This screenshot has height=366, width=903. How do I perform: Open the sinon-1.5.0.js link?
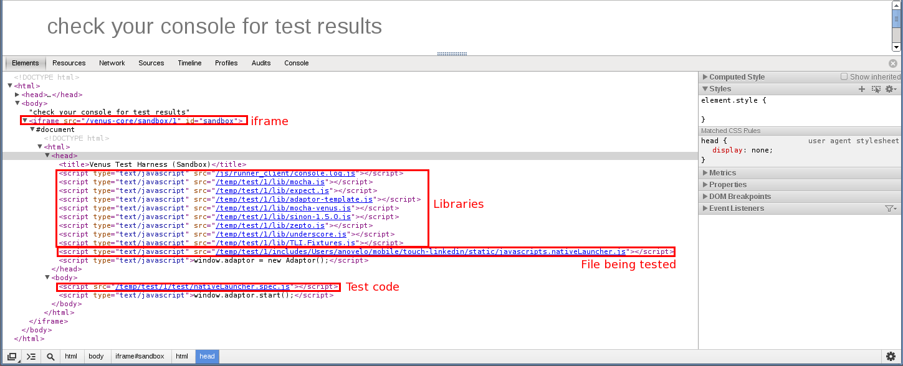click(284, 217)
